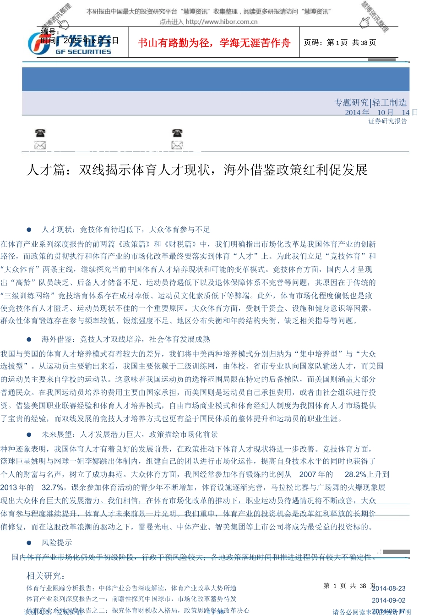This screenshot has height=616, width=435.
Task: Click the first telephone icon on the left
Action: point(40,133)
